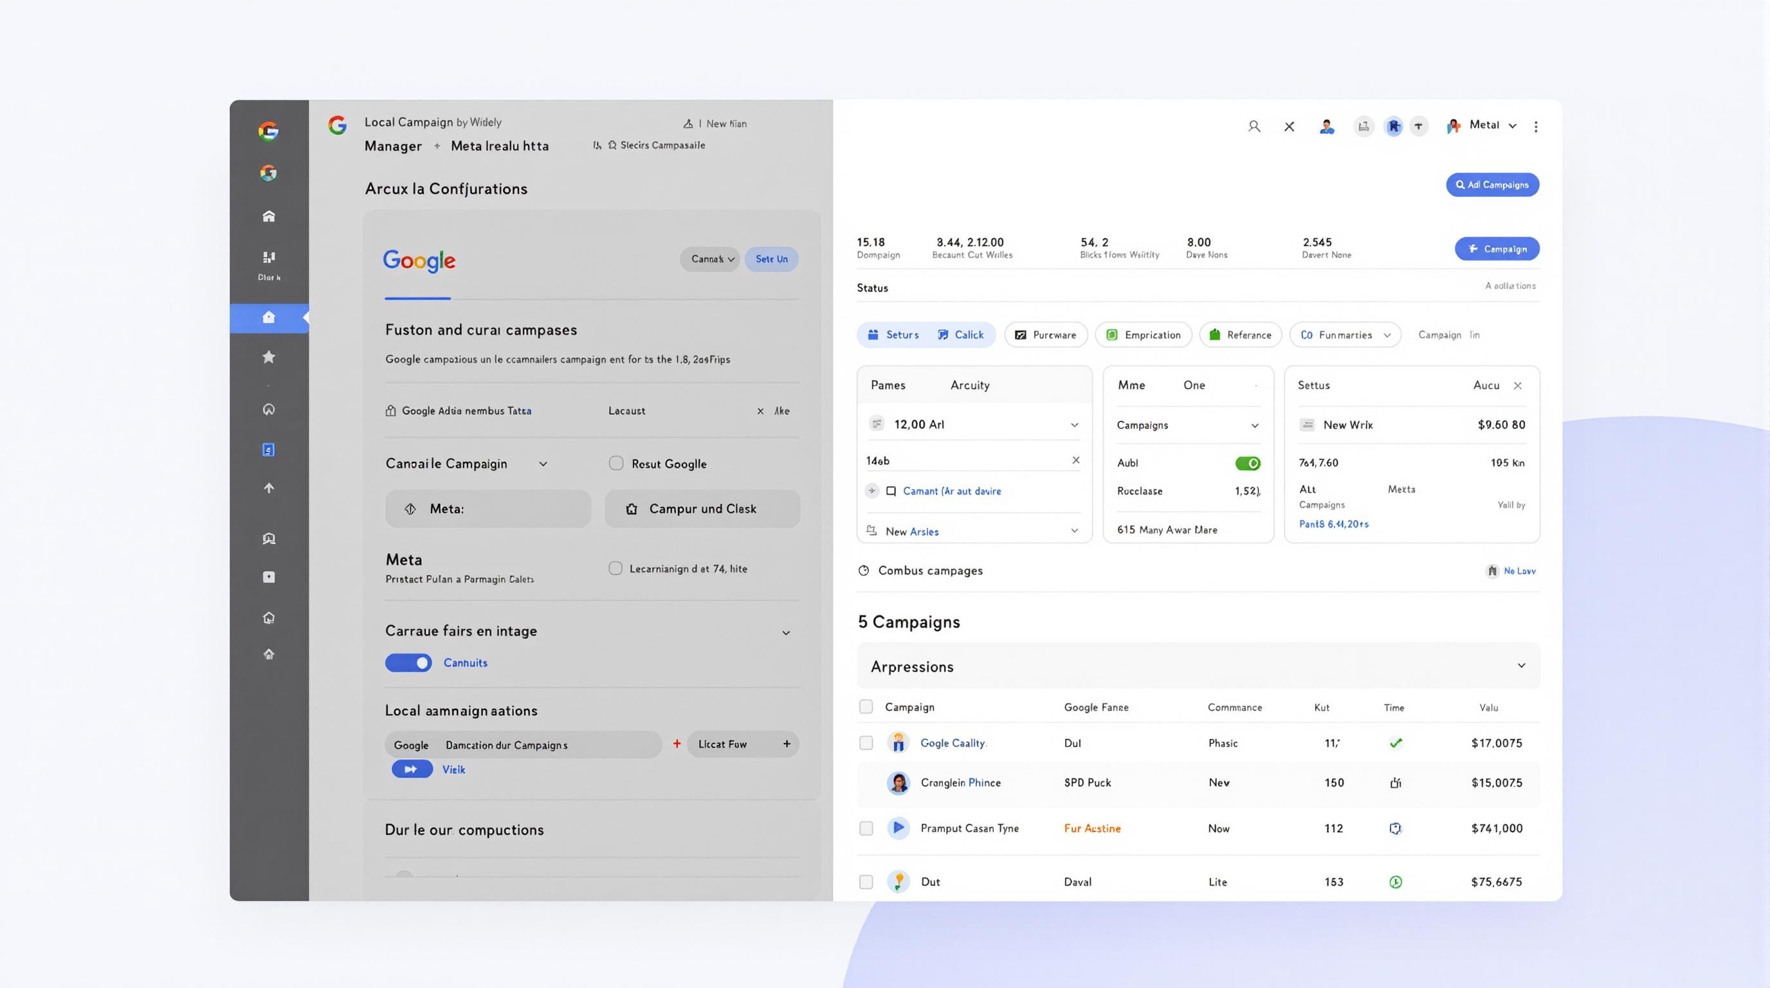Click the No Lovv link
Screen dimensions: 1770x988
[x=1519, y=571]
